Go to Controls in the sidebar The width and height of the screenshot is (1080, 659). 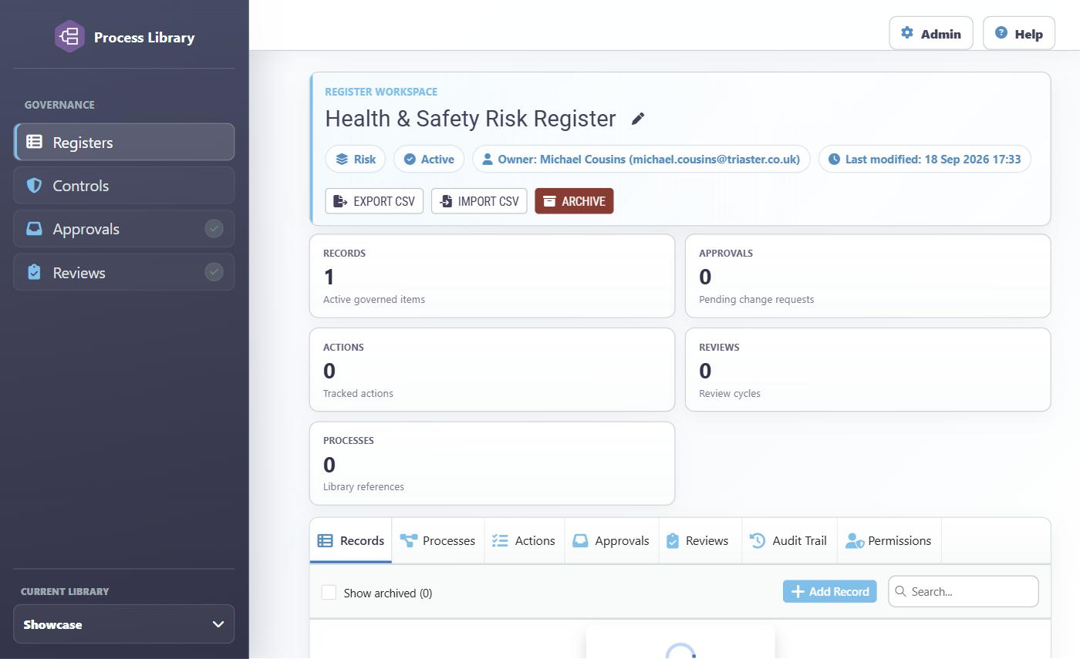coord(124,186)
